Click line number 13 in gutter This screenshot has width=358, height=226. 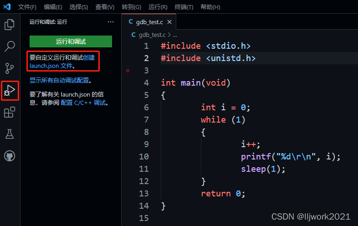[144, 194]
